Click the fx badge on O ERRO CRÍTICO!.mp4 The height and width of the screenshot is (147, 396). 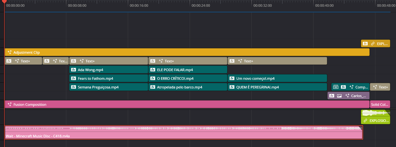click(x=153, y=78)
